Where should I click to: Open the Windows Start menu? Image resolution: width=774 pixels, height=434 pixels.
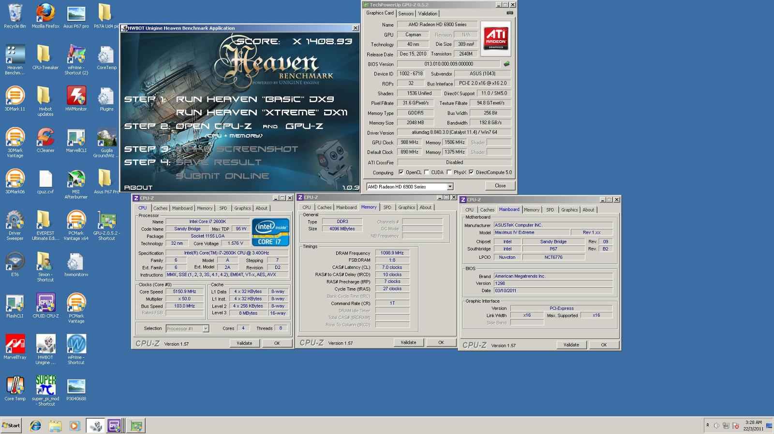pos(11,425)
